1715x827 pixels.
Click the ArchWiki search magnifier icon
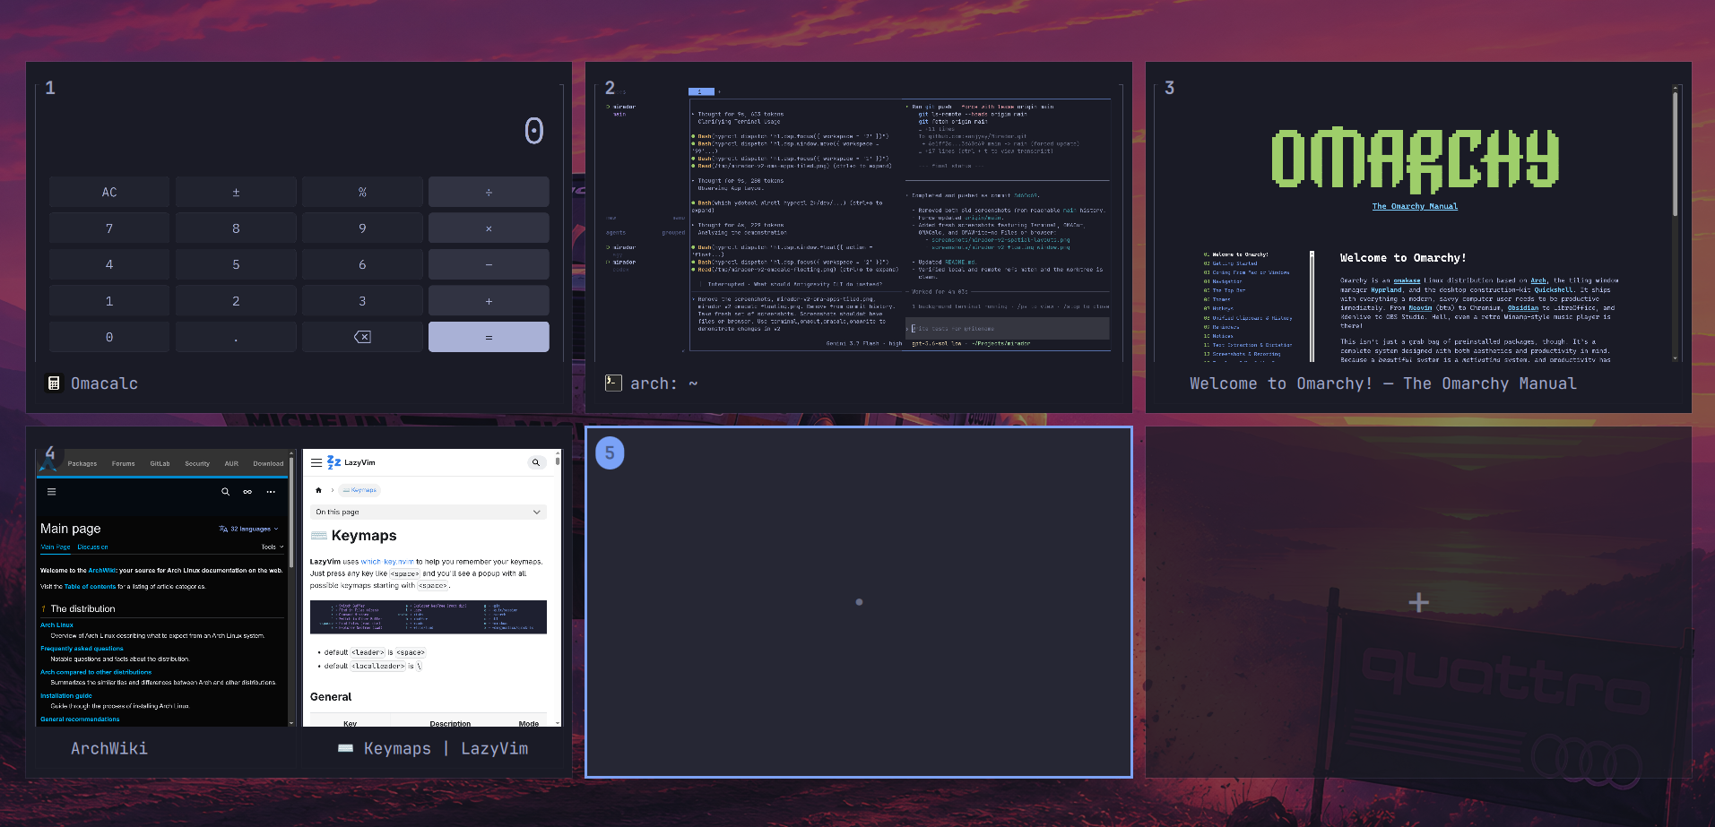click(225, 492)
